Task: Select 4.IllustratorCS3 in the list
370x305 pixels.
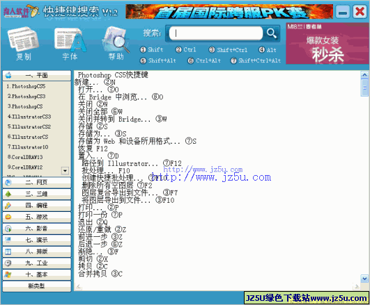Action: click(x=29, y=117)
